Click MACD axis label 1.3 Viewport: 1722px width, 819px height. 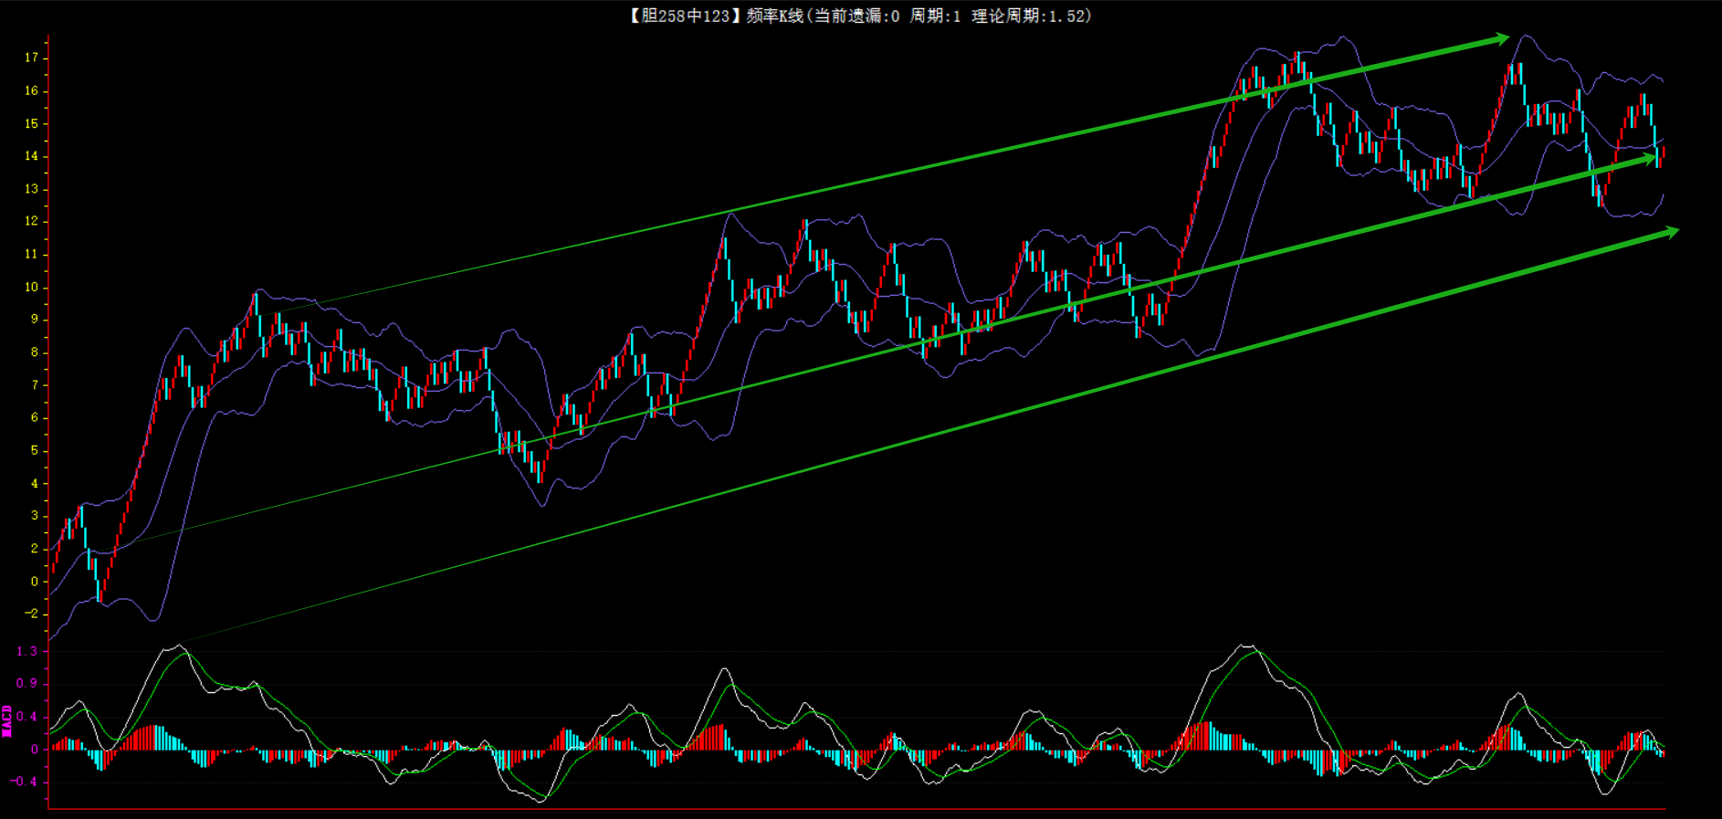[x=27, y=651]
